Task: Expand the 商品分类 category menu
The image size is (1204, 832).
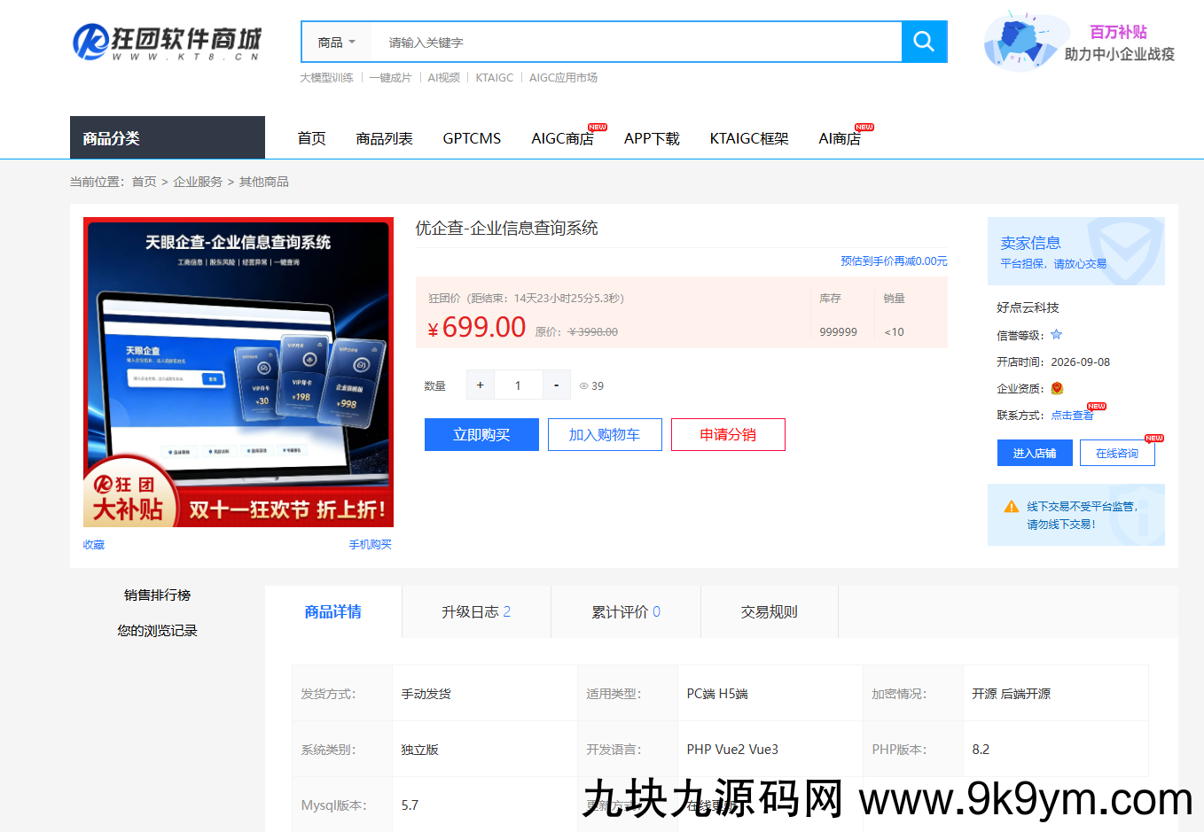Action: [x=168, y=137]
